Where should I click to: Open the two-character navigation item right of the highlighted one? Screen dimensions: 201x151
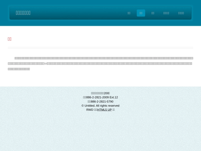tap(153, 13)
